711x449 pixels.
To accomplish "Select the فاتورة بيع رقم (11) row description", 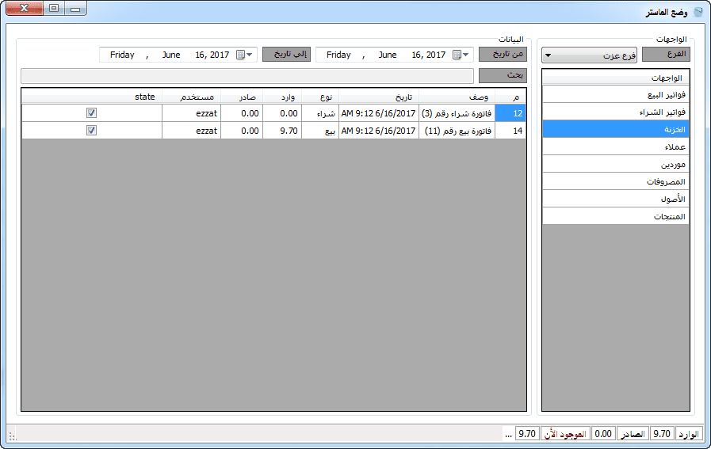I will coord(457,131).
